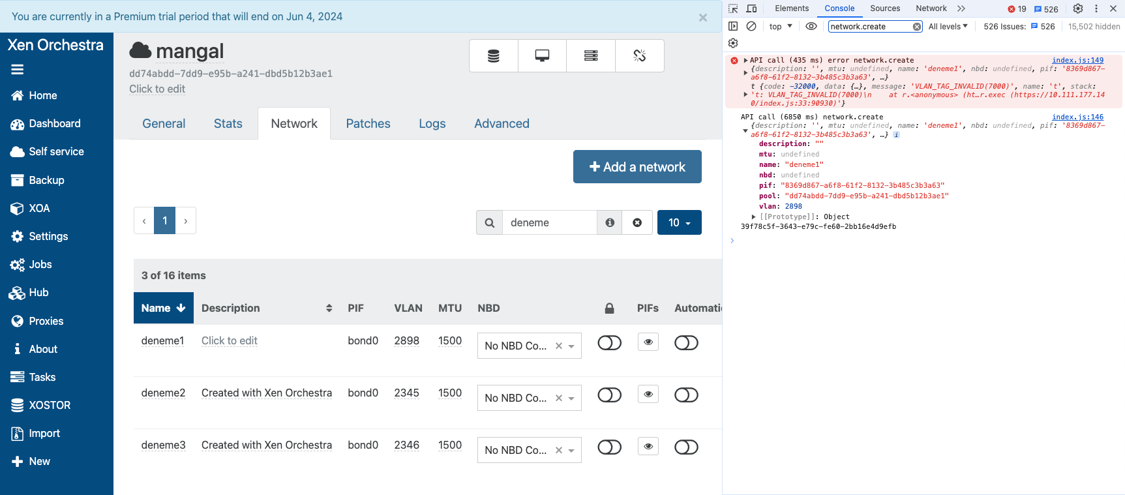Open live expression eye icon in console
Image resolution: width=1125 pixels, height=495 pixels.
click(x=811, y=26)
